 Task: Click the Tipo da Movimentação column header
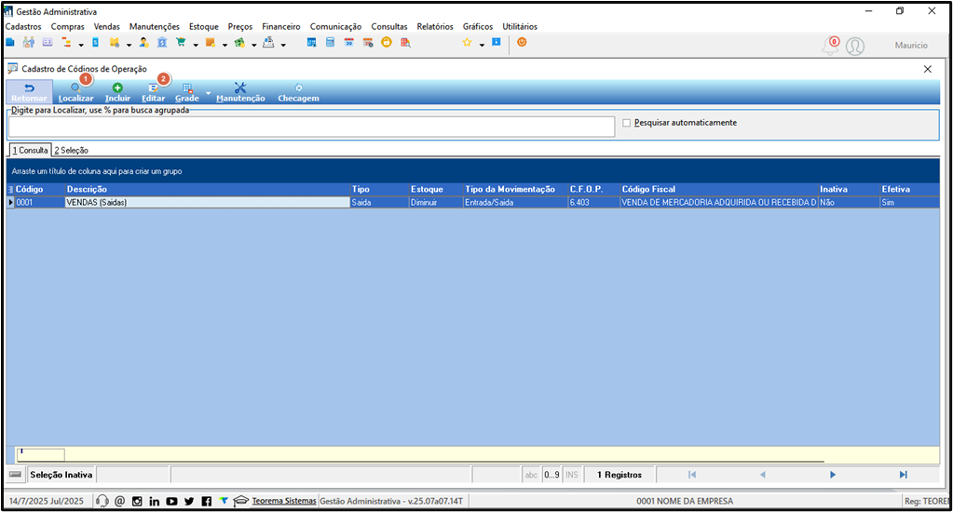click(x=515, y=190)
